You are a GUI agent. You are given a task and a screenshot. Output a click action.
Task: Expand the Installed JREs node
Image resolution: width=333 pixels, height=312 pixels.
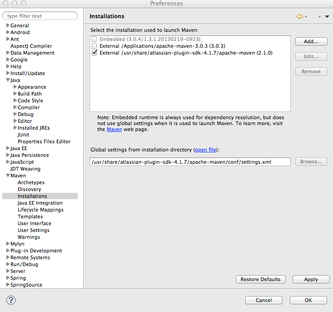[15, 127]
